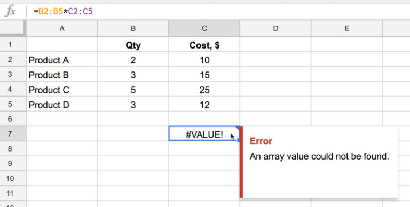Click the Error tooltip popup
The image size is (410, 207).
click(319, 162)
